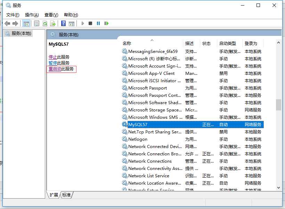Select the Microsoft Software Shad... service row
This screenshot has width=285, height=209.
click(x=192, y=103)
